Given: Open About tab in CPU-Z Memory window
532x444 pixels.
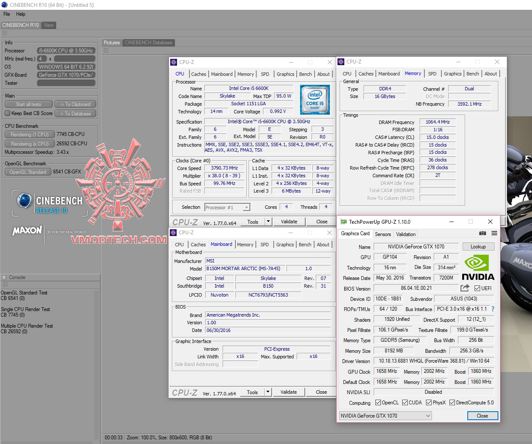Looking at the screenshot, I should (490, 74).
